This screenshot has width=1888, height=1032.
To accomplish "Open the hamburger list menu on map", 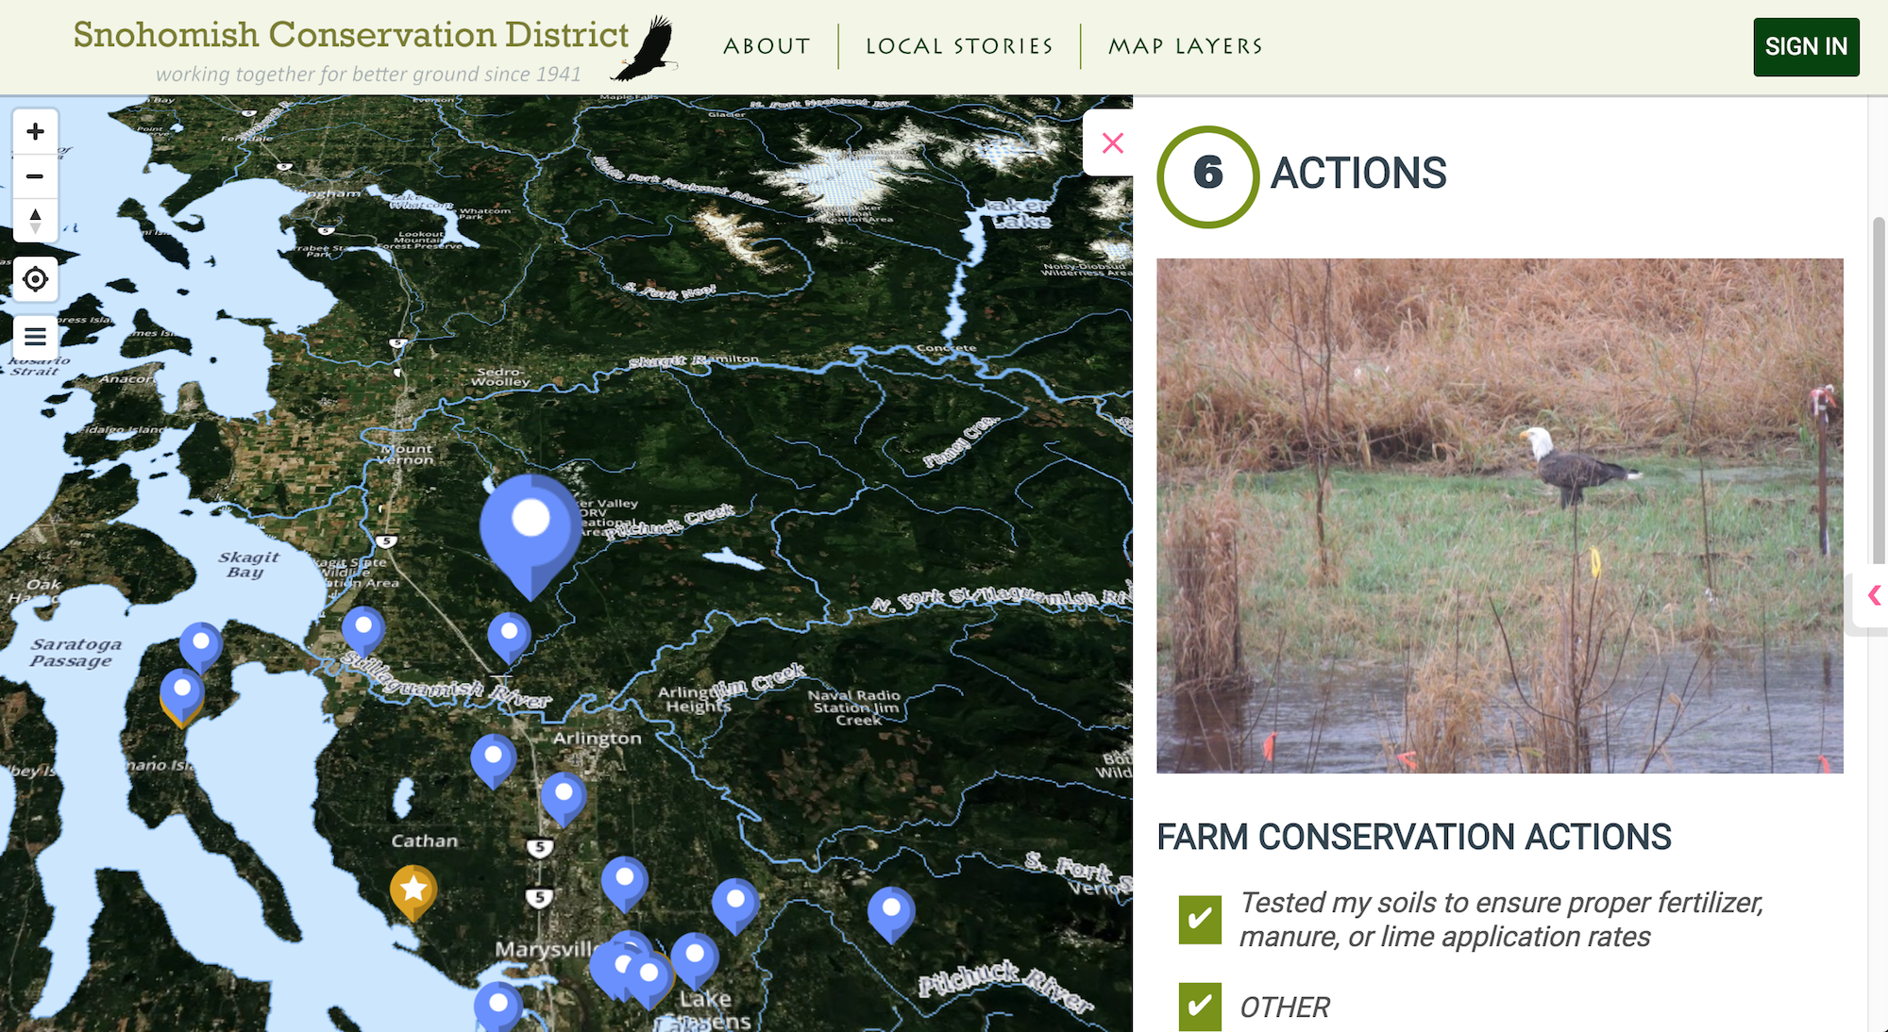I will point(35,337).
